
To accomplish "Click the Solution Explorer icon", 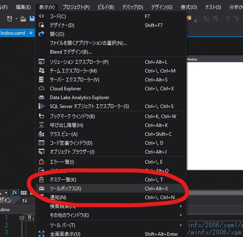I will tap(41, 62).
